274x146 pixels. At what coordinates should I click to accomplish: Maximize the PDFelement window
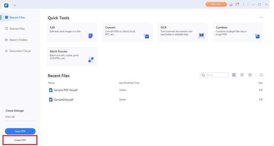pos(260,5)
